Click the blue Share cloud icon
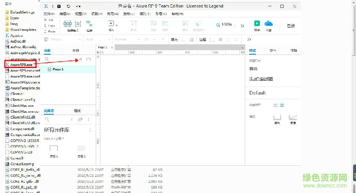The width and height of the screenshot is (356, 193). point(269,23)
